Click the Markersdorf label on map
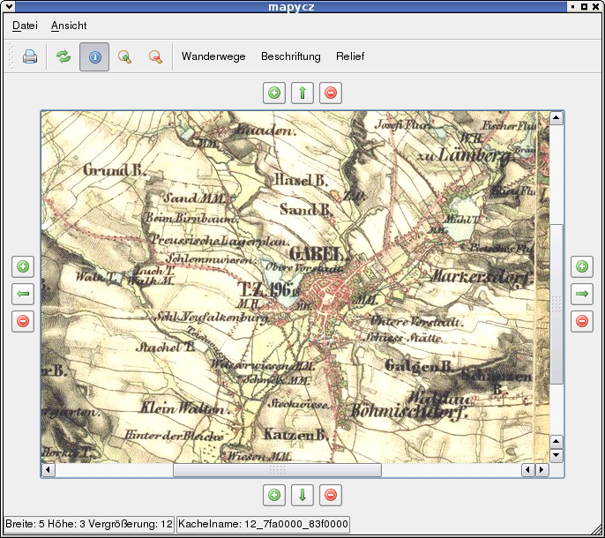Image resolution: width=605 pixels, height=538 pixels. click(481, 277)
